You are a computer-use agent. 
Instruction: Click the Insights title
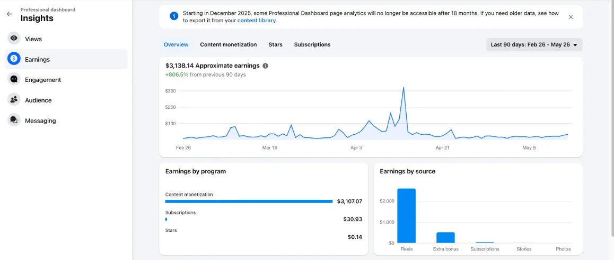pyautogui.click(x=37, y=18)
